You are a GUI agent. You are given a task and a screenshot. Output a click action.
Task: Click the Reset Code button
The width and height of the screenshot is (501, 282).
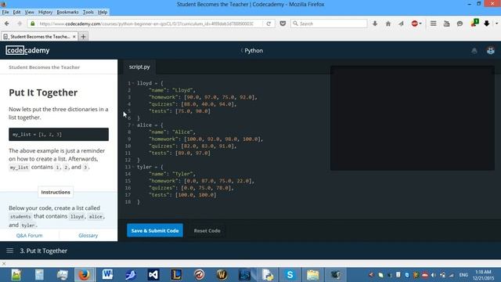point(207,230)
